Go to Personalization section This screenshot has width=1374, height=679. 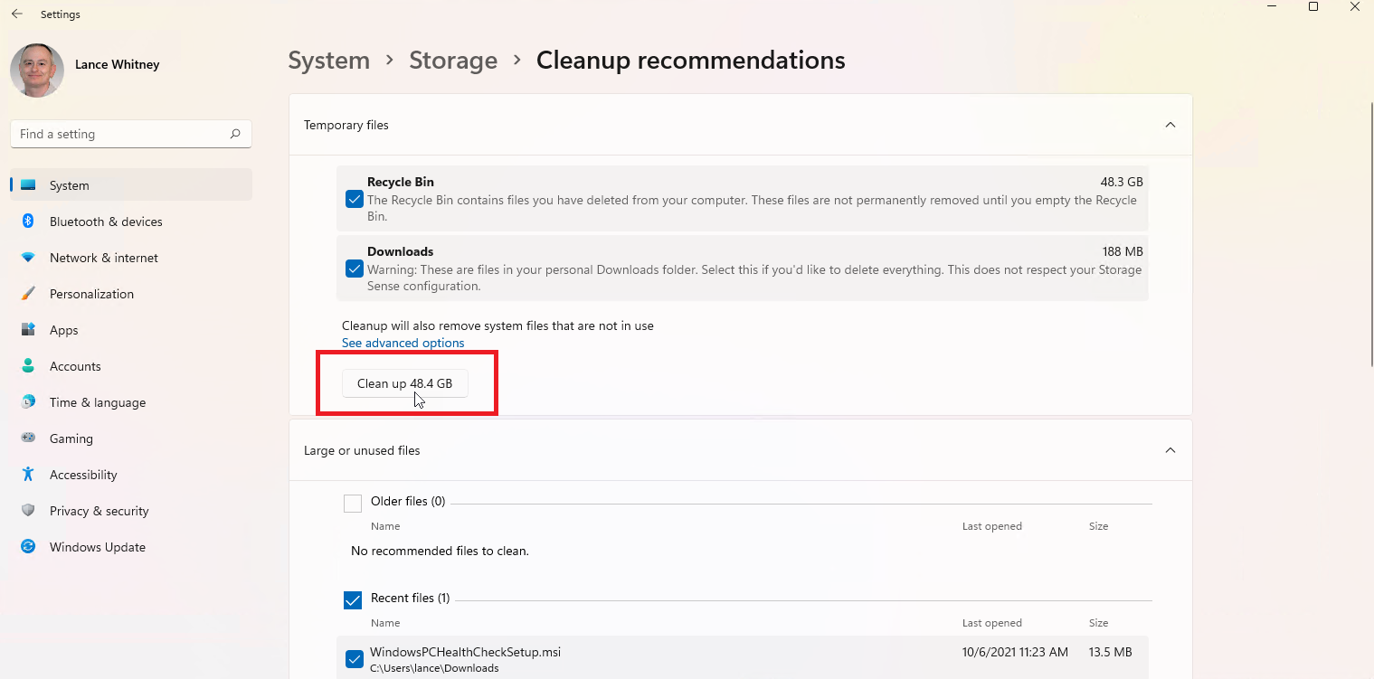[131, 294]
